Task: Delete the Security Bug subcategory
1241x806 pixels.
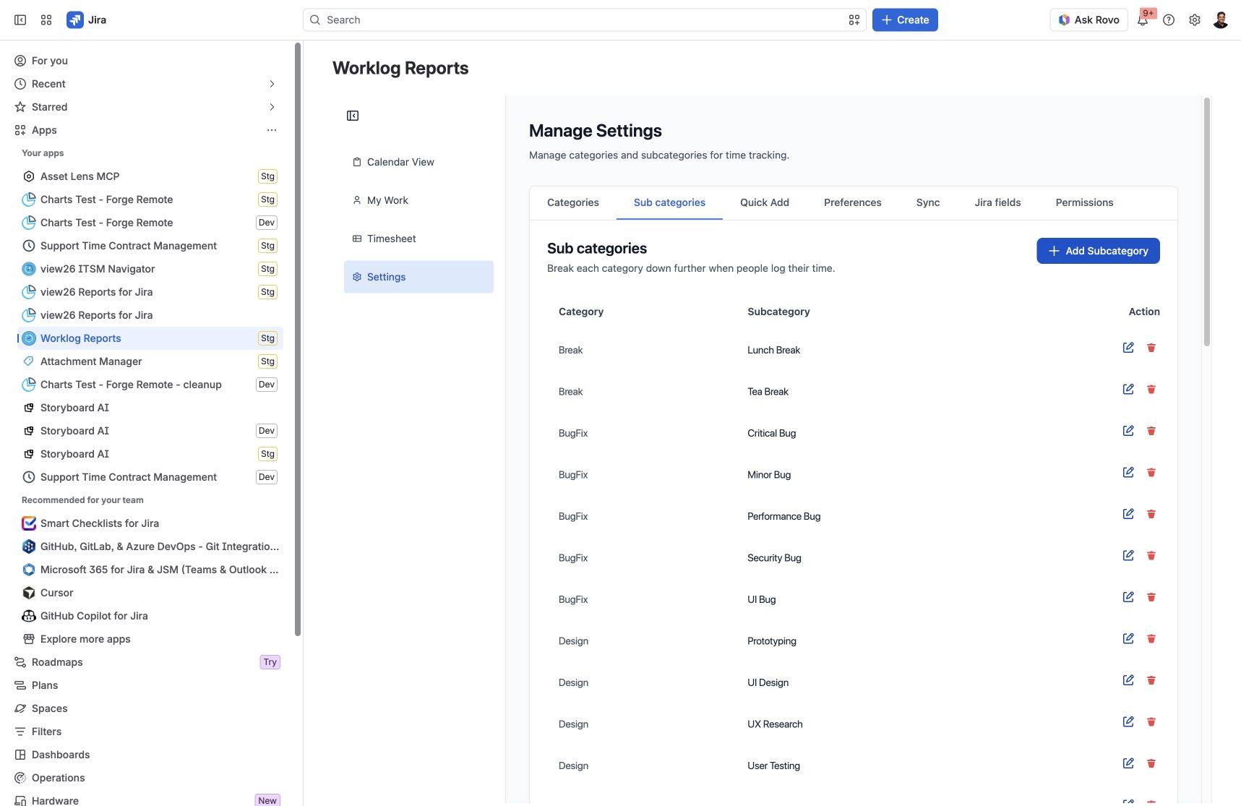Action: pyautogui.click(x=1151, y=556)
